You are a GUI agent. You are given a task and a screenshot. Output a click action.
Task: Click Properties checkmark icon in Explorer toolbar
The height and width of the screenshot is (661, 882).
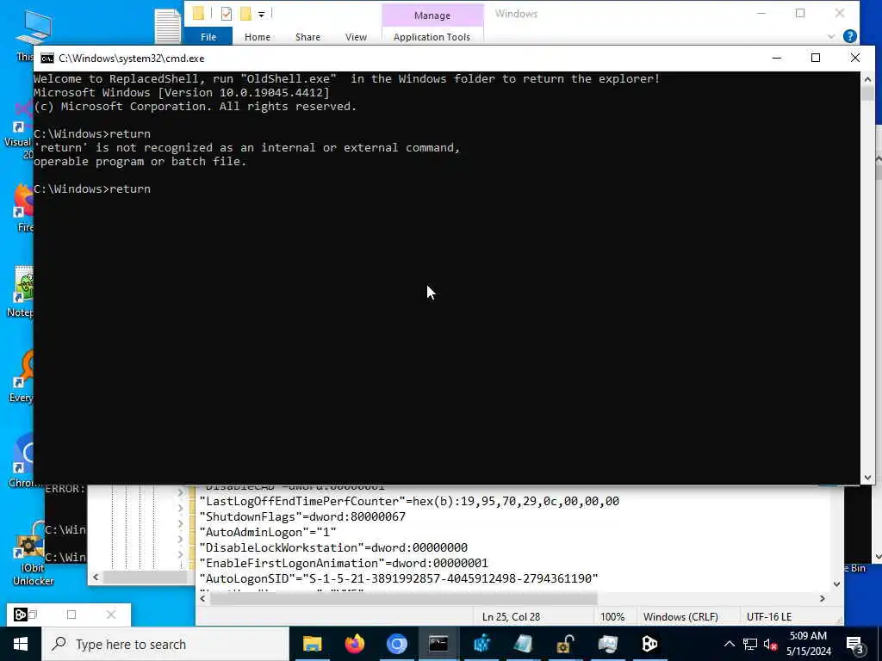227,14
